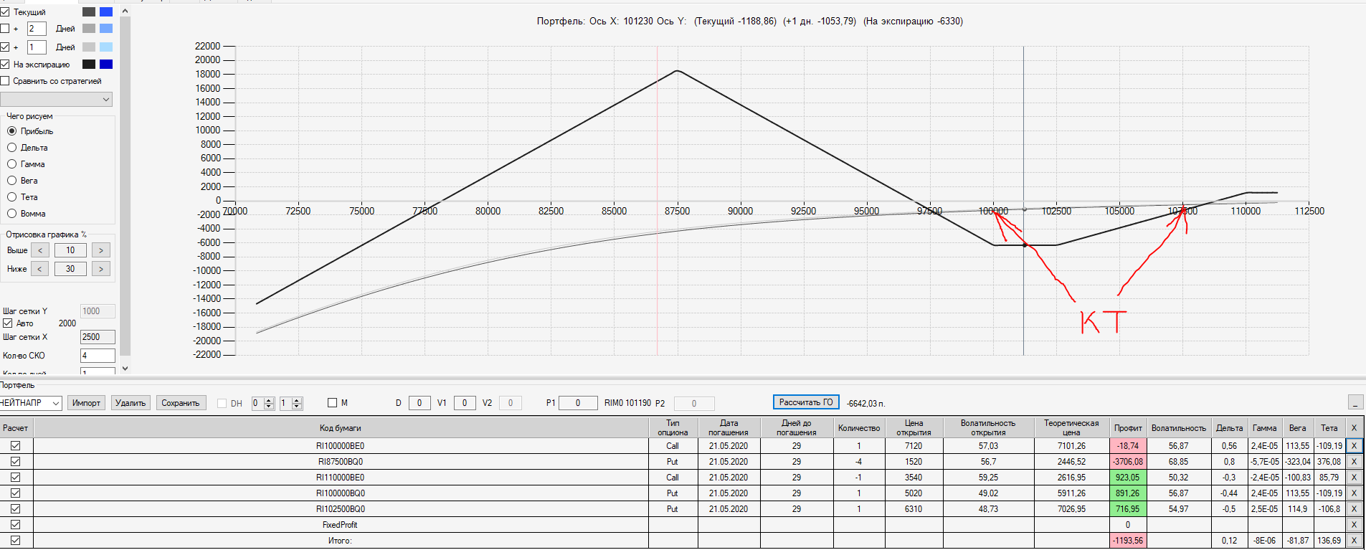1366x550 pixels.
Task: Click the Итого total profit value -1193,56
Action: pos(1128,541)
